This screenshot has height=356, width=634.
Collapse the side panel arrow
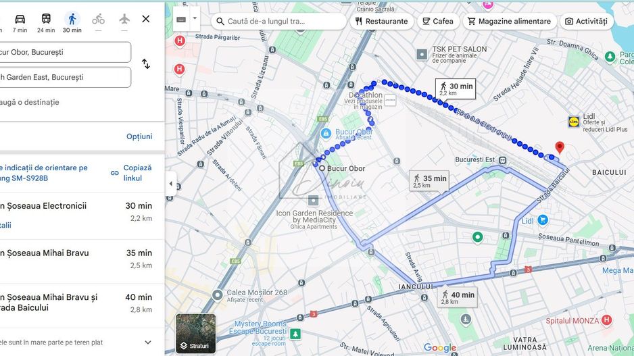coord(171,184)
